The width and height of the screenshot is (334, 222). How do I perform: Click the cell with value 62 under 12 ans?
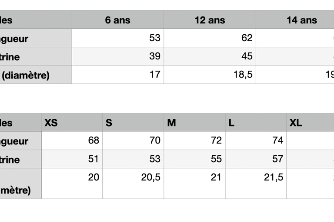(210, 38)
